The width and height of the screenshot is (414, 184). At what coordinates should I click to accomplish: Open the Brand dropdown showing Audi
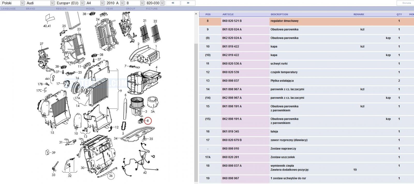[40, 3]
